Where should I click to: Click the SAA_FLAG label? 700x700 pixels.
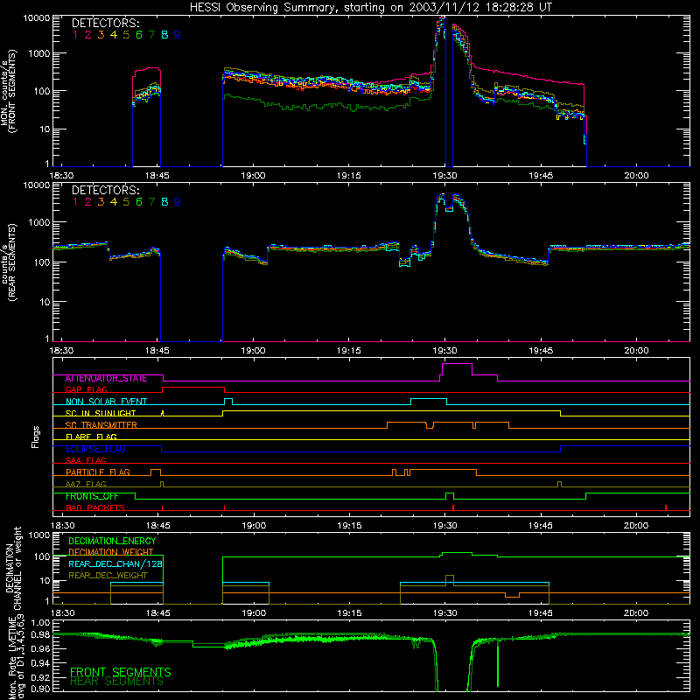[x=86, y=460]
